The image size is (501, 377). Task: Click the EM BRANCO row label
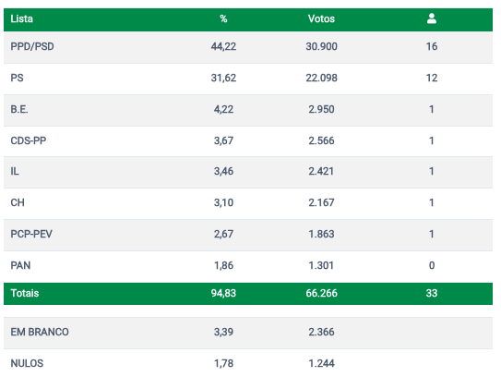(40, 333)
